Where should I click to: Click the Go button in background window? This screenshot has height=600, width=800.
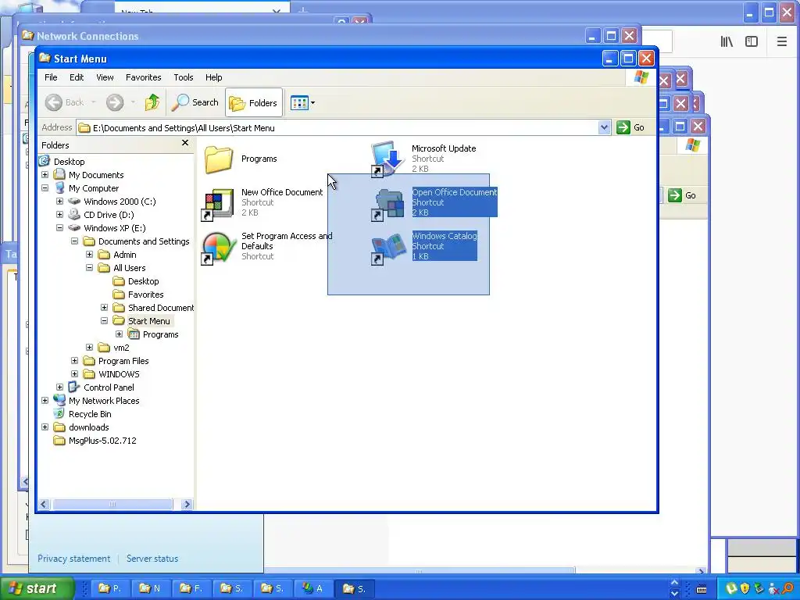(683, 195)
